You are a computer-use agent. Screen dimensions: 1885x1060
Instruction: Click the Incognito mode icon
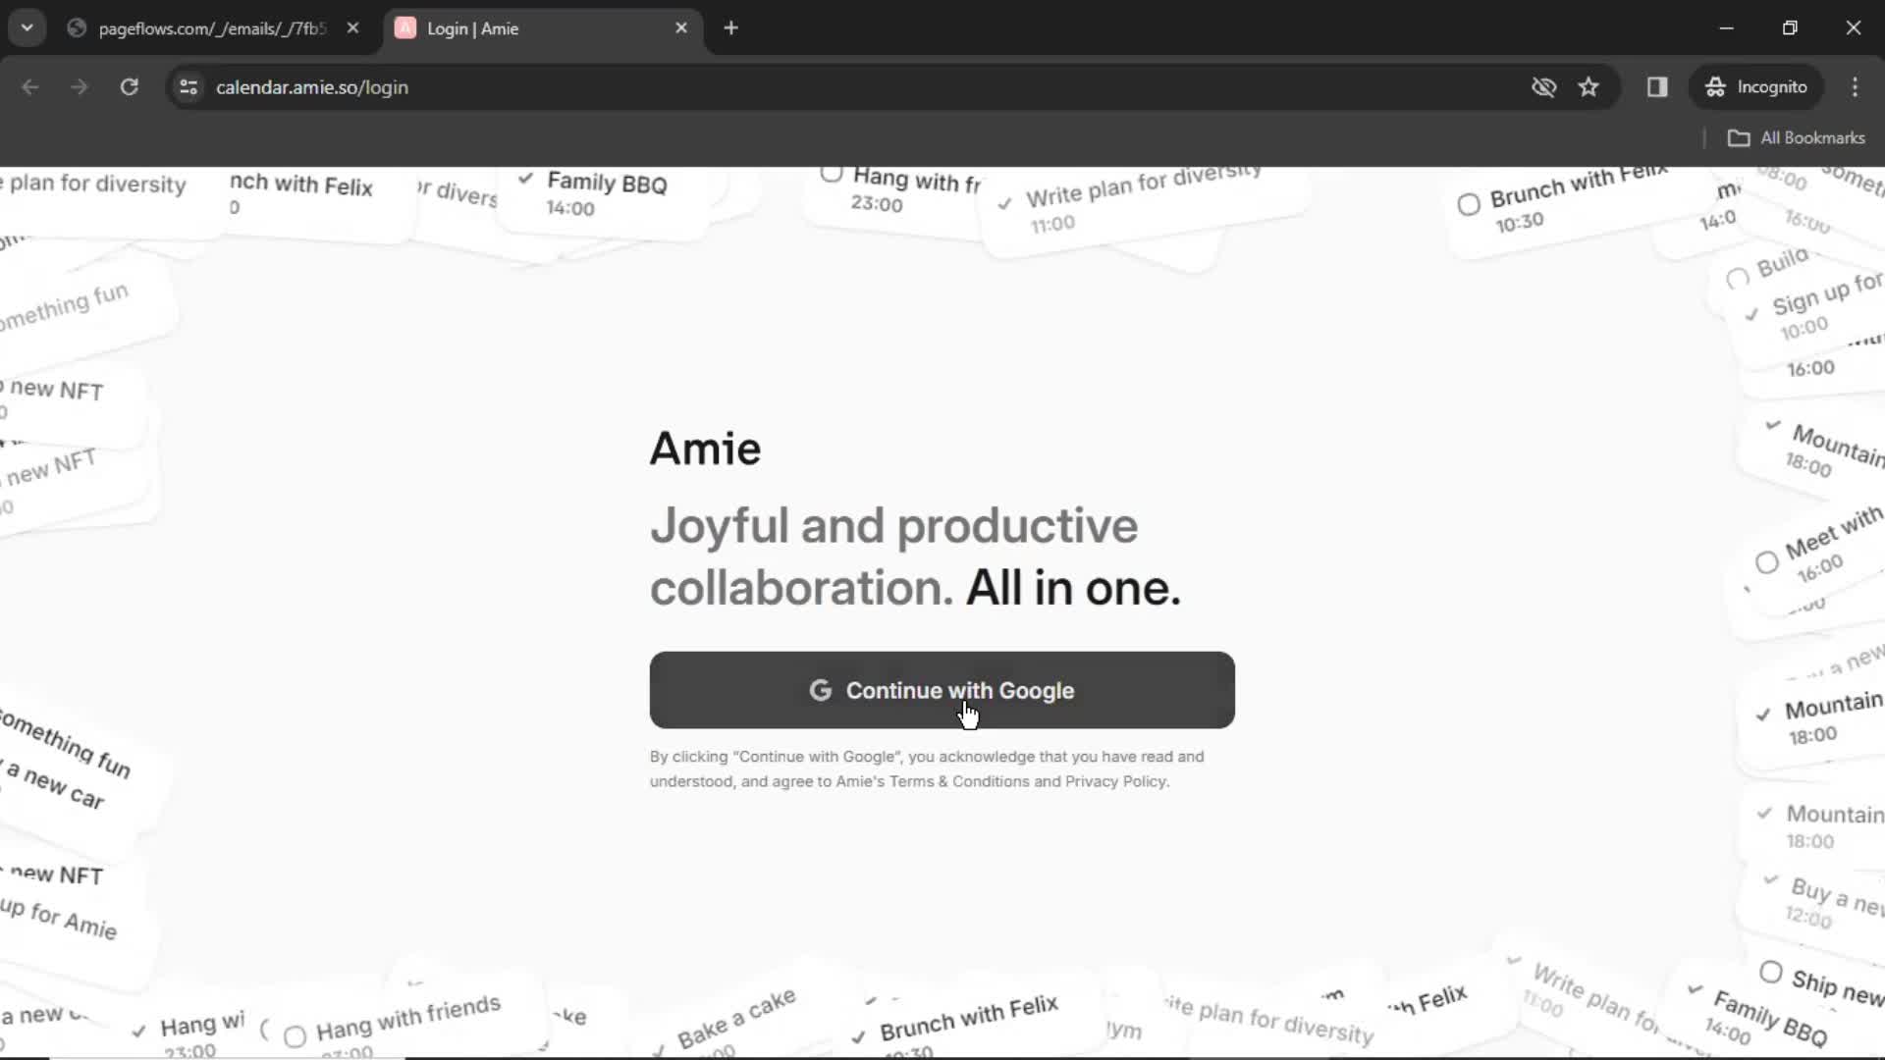click(x=1715, y=86)
